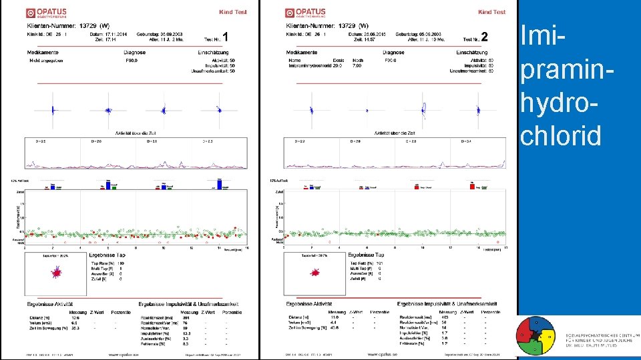641x360 pixels.
Task: Select Klienten-Nummer 13729 on Test 1 report
Action: tap(68, 26)
